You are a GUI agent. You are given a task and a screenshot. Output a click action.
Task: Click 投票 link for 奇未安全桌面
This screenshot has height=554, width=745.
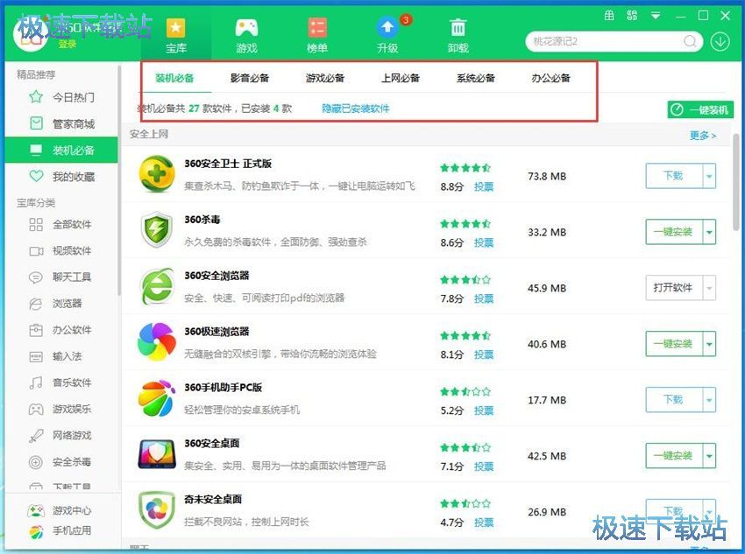(484, 522)
